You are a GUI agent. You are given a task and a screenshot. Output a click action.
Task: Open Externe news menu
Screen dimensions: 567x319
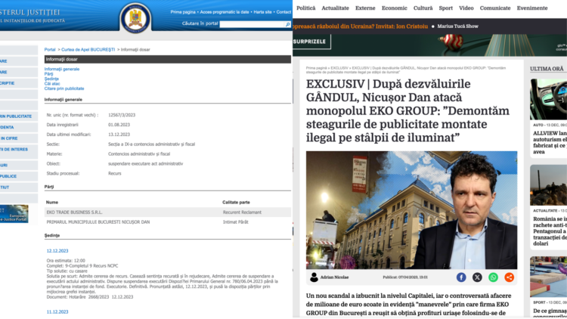(365, 8)
